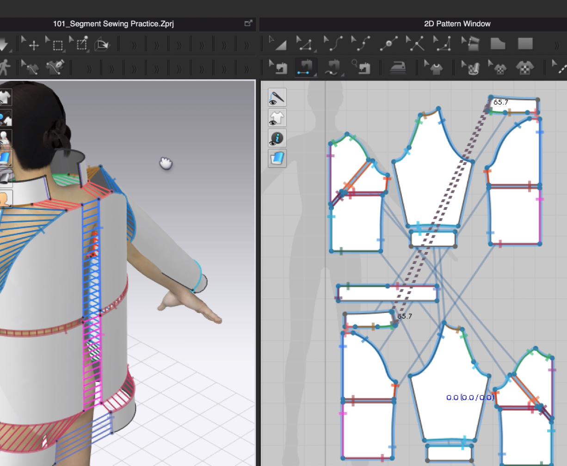The height and width of the screenshot is (466, 567).
Task: Click the Steam iron tool
Action: click(397, 68)
